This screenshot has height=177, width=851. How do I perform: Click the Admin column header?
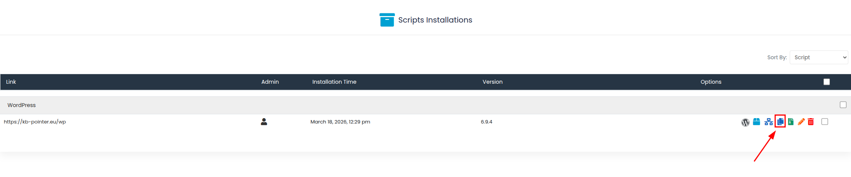tap(270, 82)
